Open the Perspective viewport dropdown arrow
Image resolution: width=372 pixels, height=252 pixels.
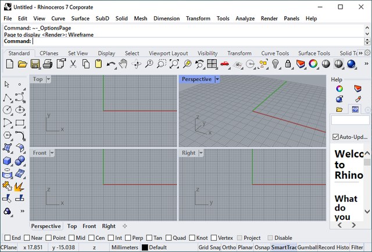217,79
